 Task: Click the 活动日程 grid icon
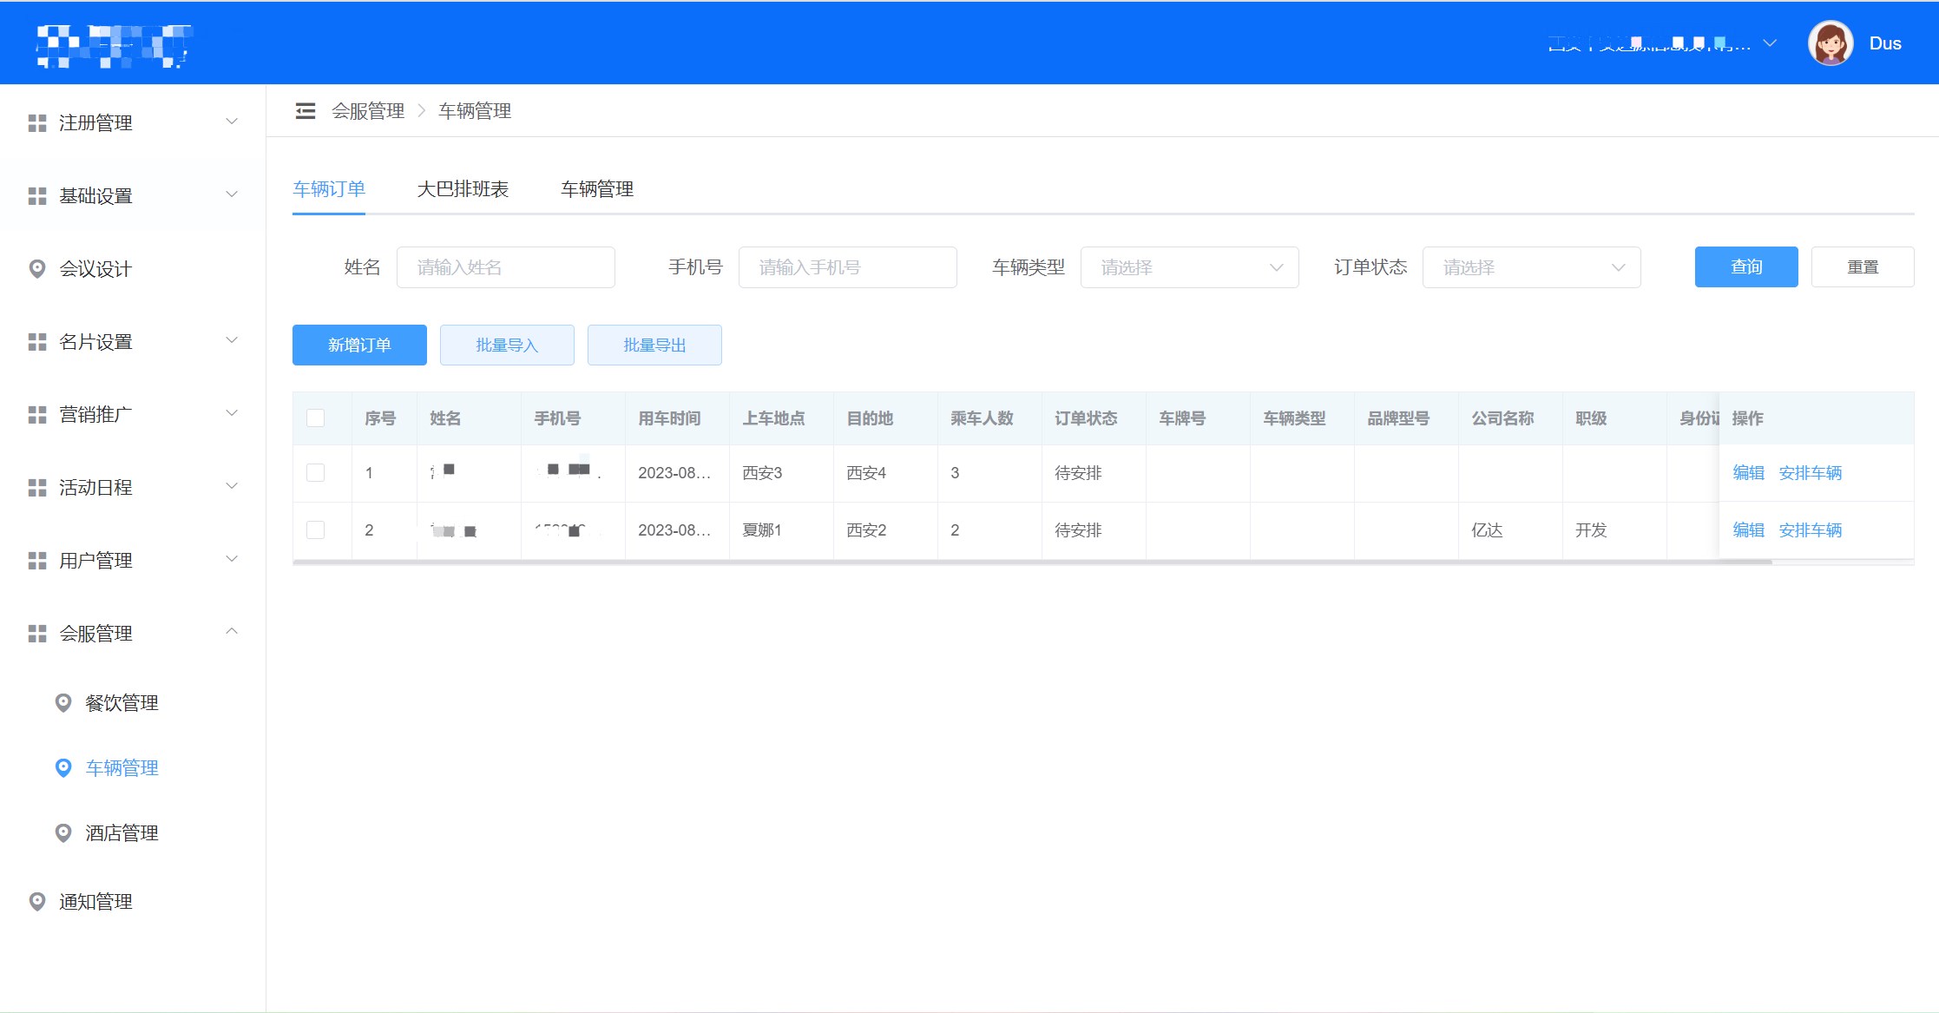point(37,488)
